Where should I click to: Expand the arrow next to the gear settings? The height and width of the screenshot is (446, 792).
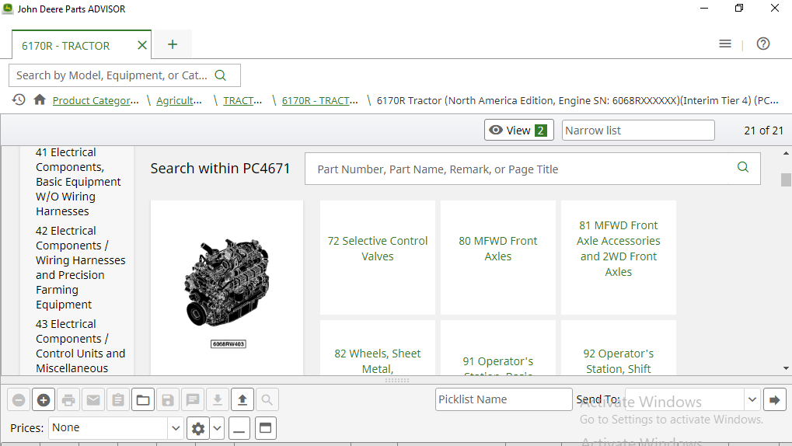[x=217, y=428]
